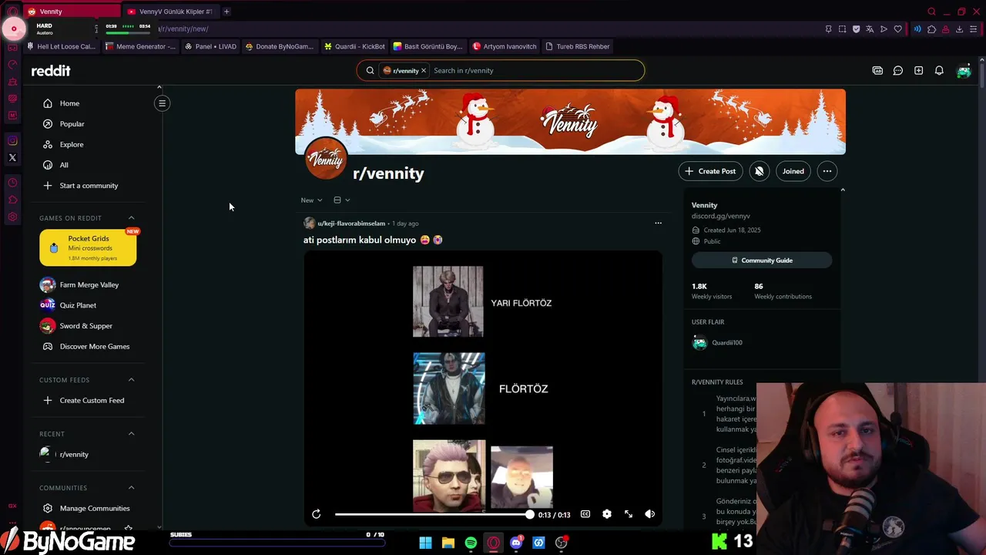Open Reddit chat icon

pos(898,71)
